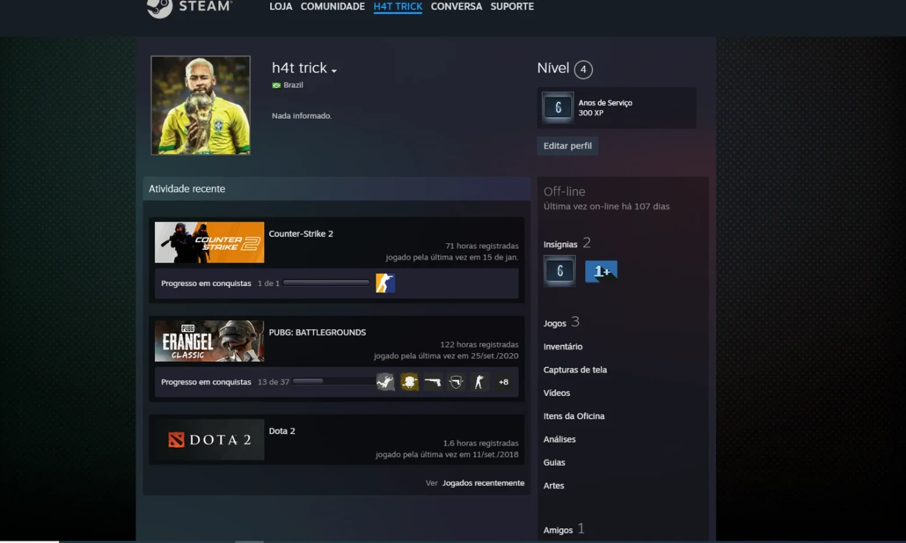
Task: Open the Inventário link
Action: click(563, 346)
